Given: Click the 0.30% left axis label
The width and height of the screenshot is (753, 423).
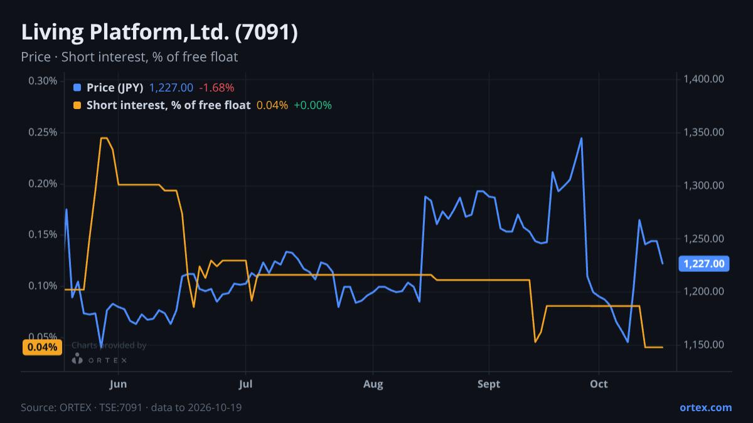Looking at the screenshot, I should tap(43, 81).
